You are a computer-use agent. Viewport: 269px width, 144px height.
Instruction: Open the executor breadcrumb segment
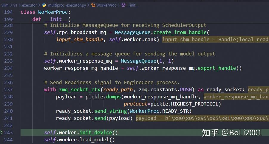[29, 5]
